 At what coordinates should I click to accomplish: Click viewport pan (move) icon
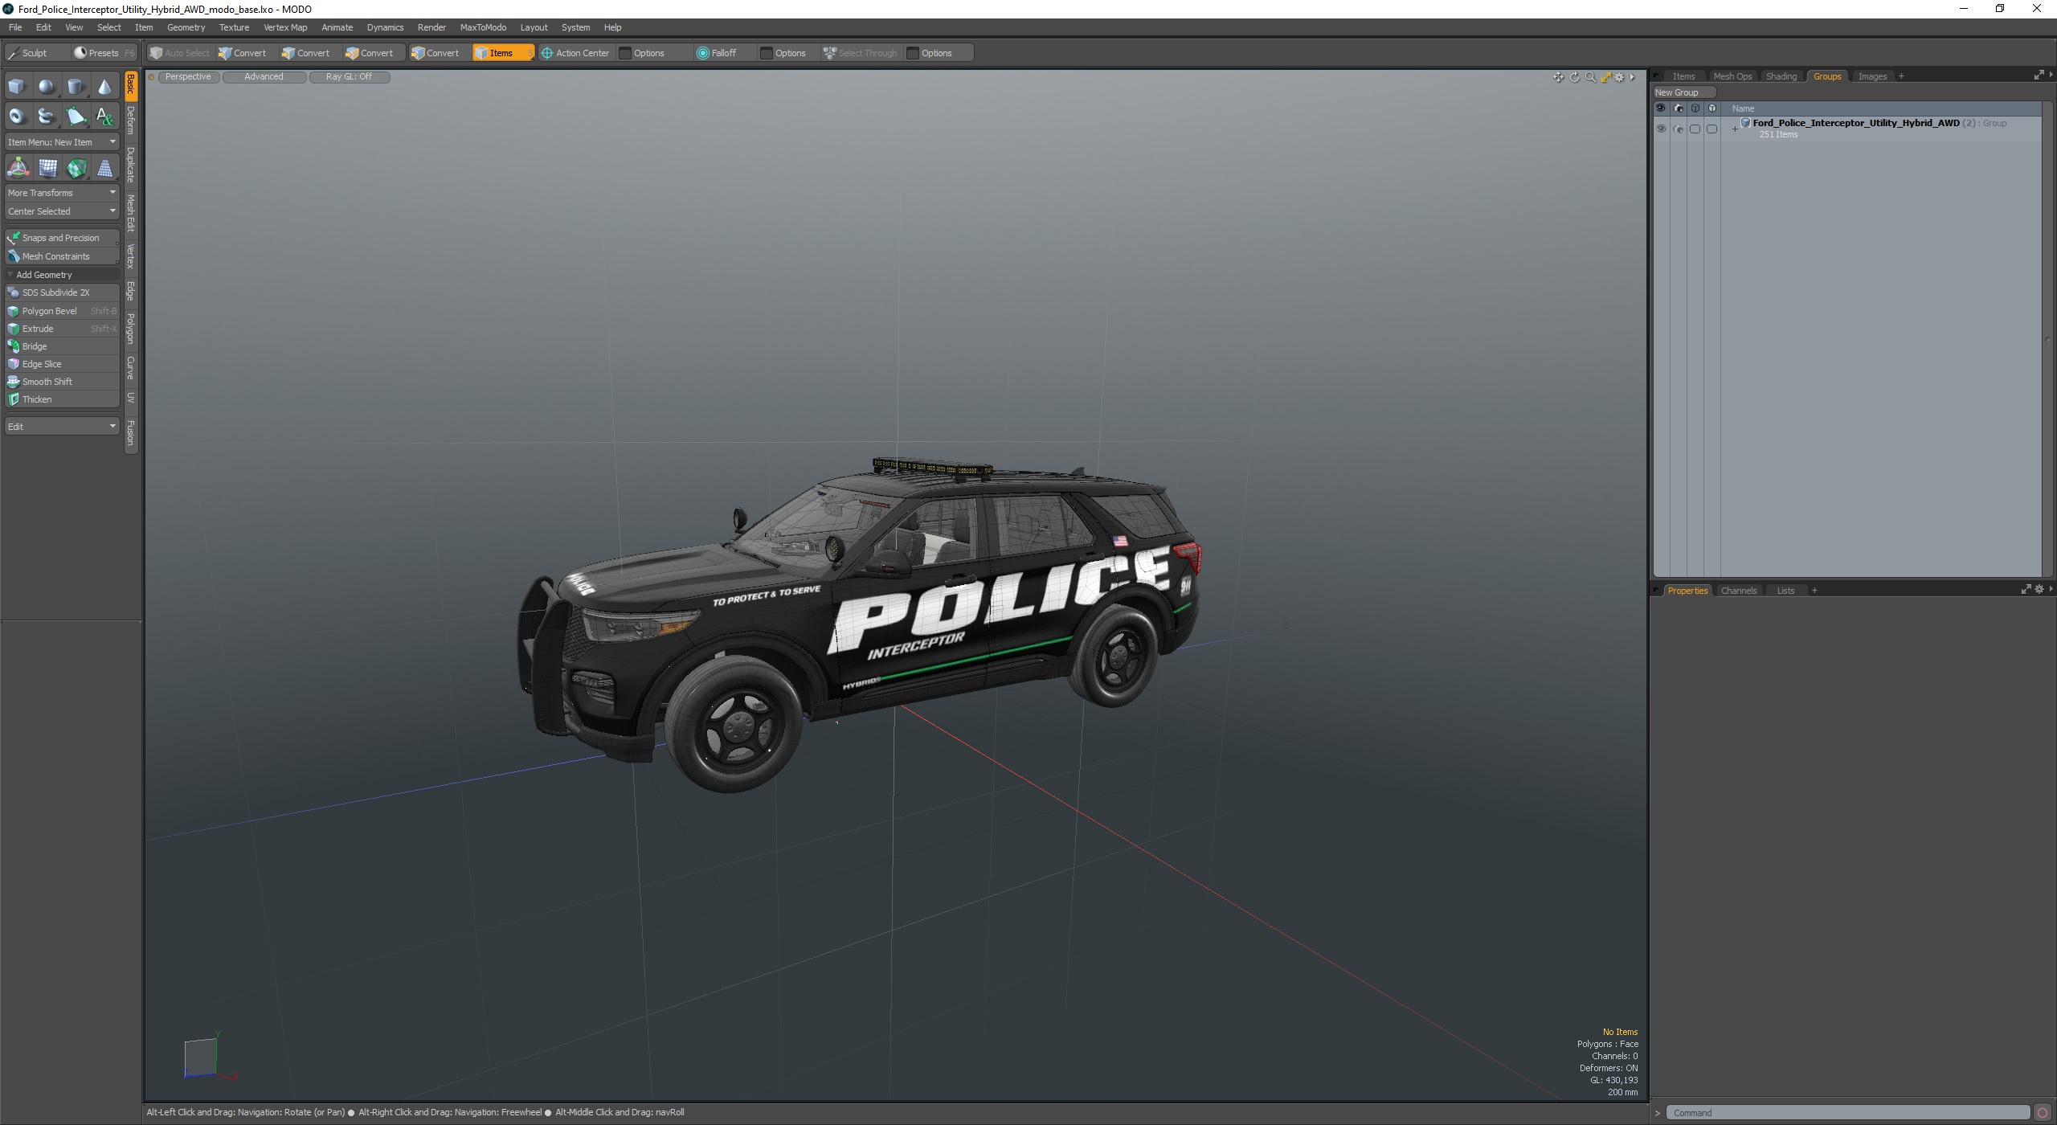coord(1558,77)
